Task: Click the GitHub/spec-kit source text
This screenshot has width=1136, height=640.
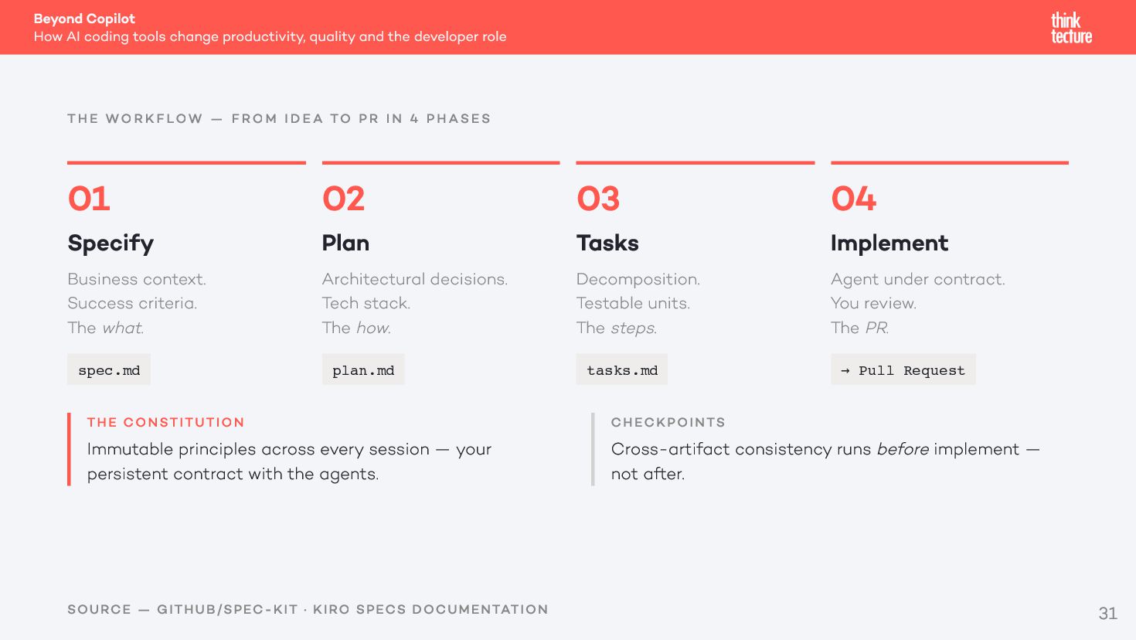Action: [x=227, y=609]
